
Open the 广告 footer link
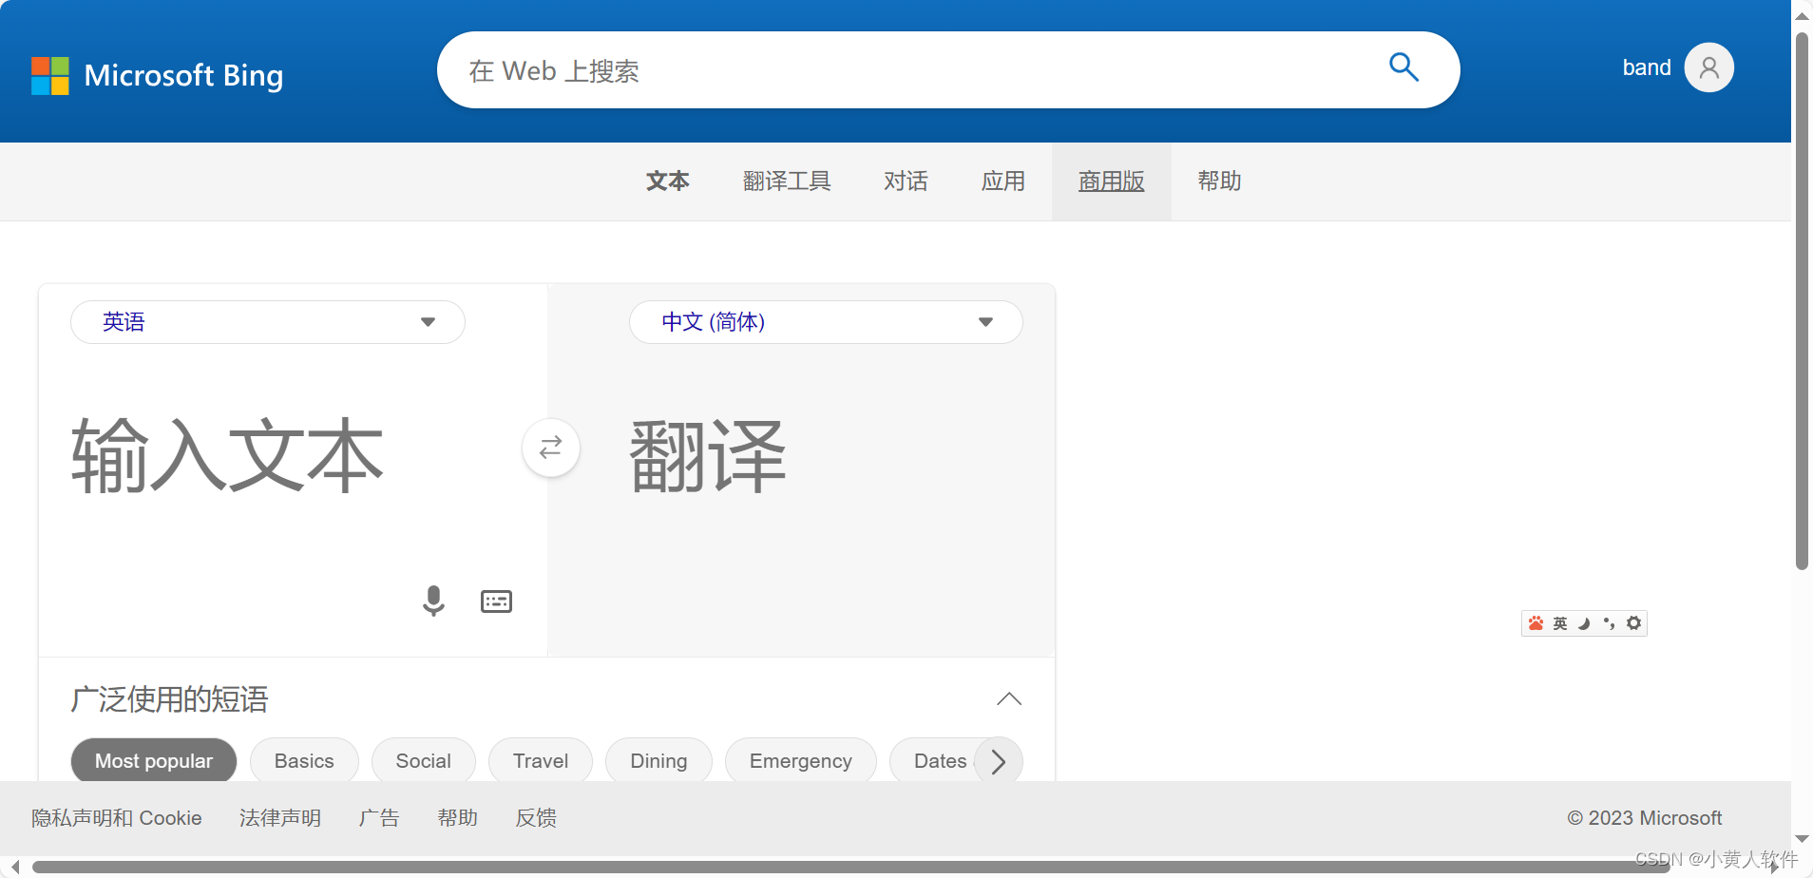(x=379, y=818)
